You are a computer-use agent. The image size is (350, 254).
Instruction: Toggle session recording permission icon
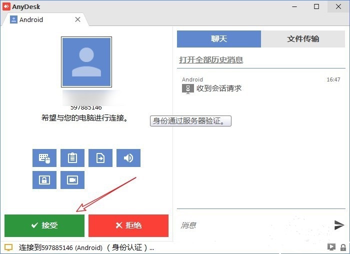72,180
